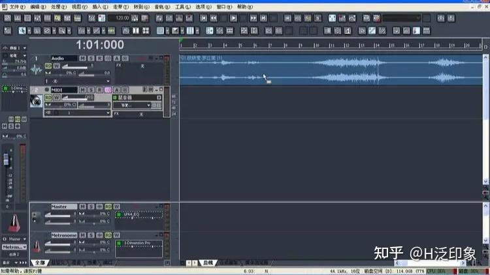Screen dimensions: 490x275
Task: Toggle the pink input echo on MIDI track
Action: click(108, 90)
